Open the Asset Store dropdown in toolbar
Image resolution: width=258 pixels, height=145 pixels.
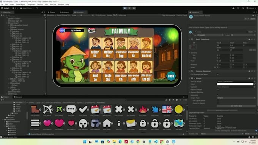point(27,8)
